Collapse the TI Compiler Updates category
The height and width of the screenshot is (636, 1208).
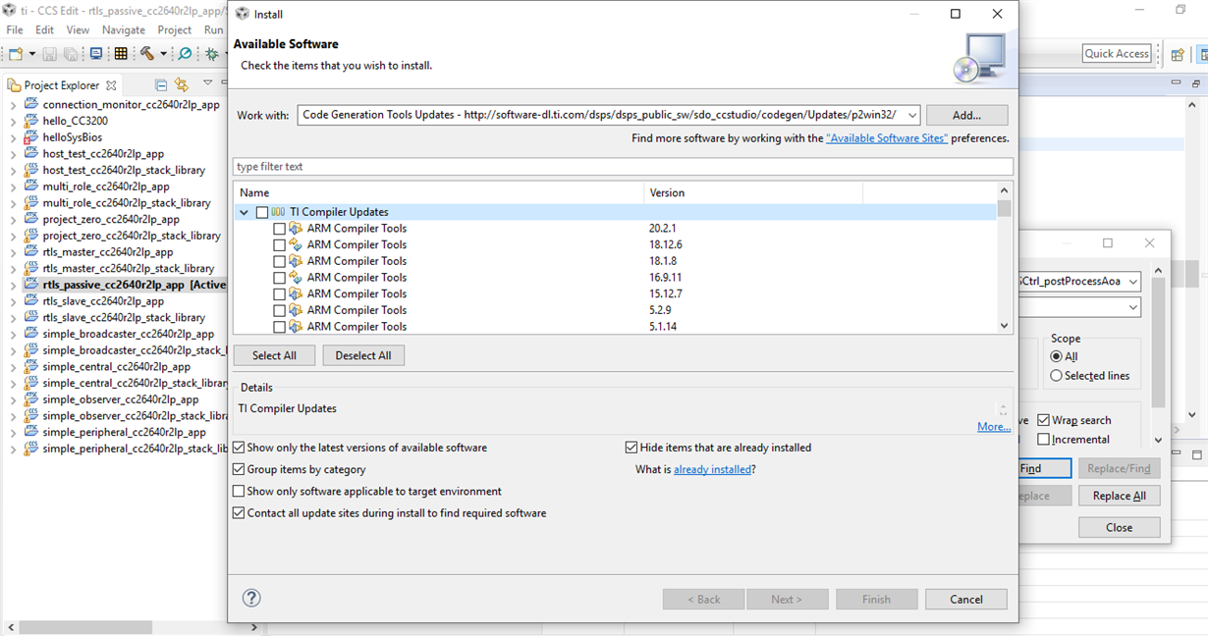click(x=244, y=212)
